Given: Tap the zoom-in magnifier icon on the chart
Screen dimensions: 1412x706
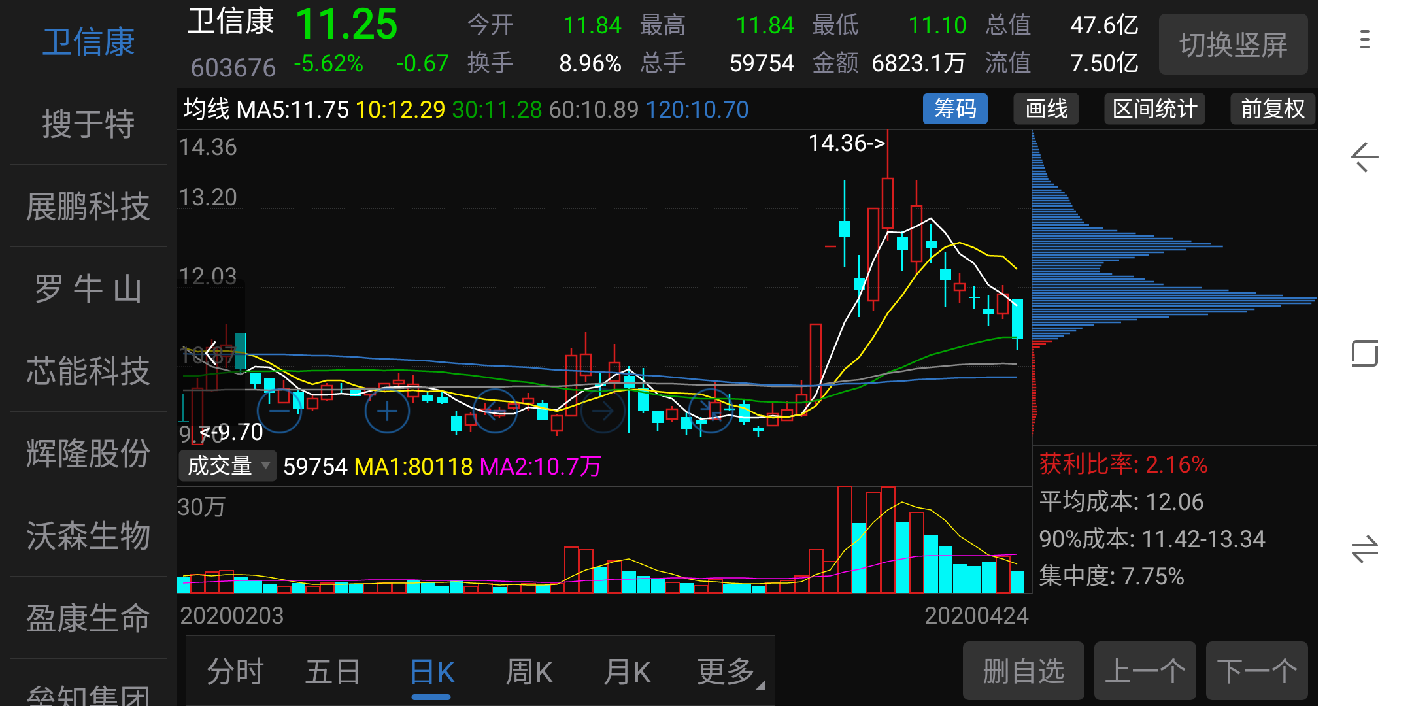Looking at the screenshot, I should coord(386,412).
